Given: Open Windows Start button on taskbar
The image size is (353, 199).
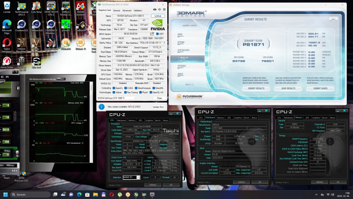Looking at the screenshot, I should (5, 195).
